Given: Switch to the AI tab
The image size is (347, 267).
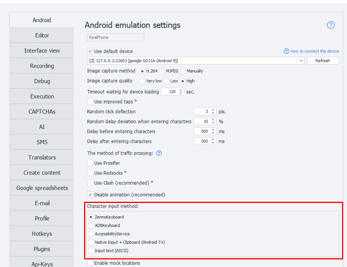Looking at the screenshot, I should [x=41, y=127].
